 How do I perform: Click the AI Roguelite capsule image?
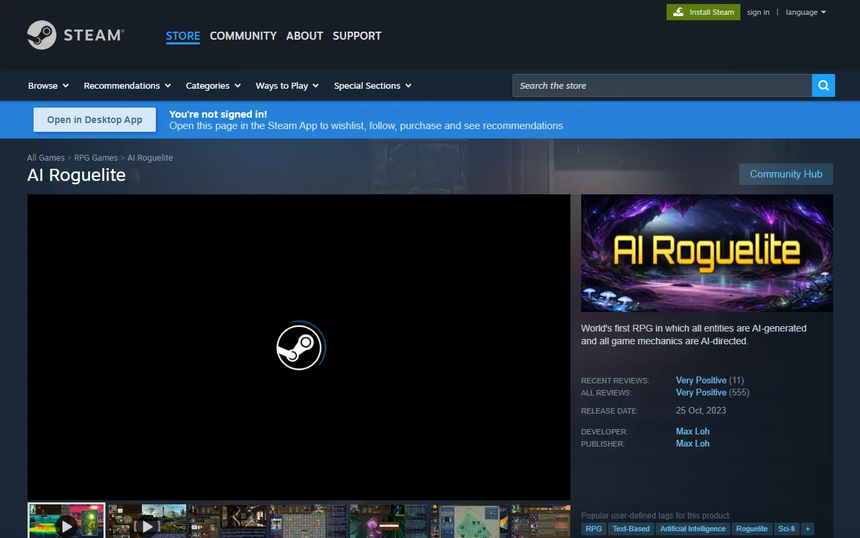coord(707,253)
